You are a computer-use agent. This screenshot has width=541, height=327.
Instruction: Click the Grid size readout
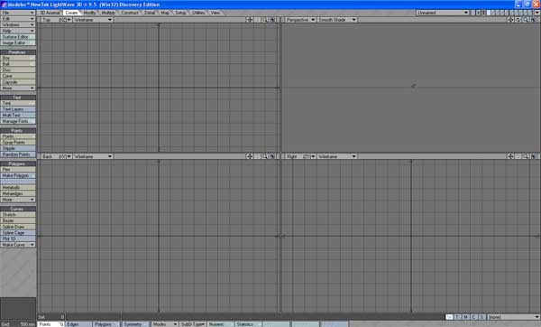[18, 324]
